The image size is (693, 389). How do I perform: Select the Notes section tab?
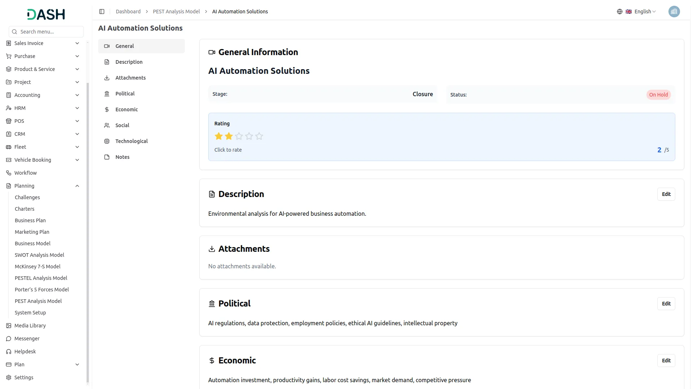(x=122, y=157)
